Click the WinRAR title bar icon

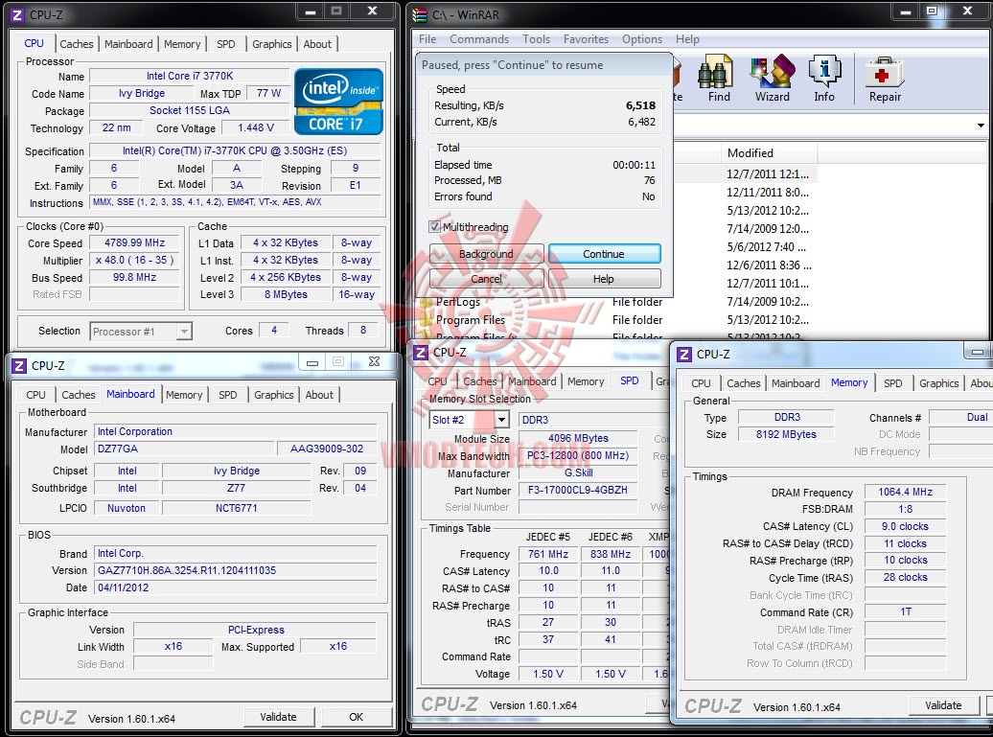point(420,14)
